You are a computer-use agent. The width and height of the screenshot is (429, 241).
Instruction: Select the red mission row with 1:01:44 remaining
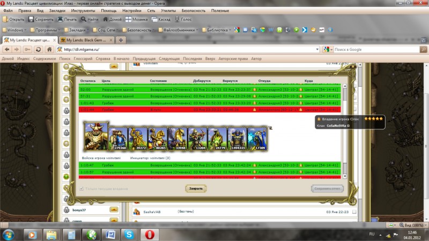(x=210, y=110)
